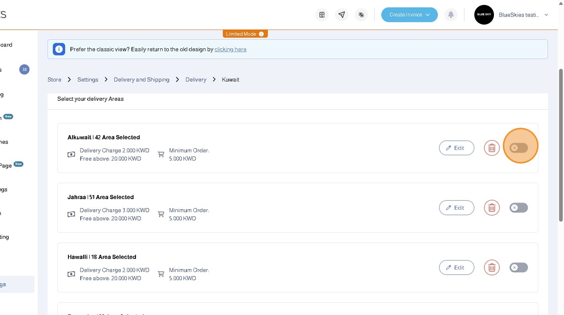Click Alkuwait delivery charge money icon

click(x=71, y=154)
